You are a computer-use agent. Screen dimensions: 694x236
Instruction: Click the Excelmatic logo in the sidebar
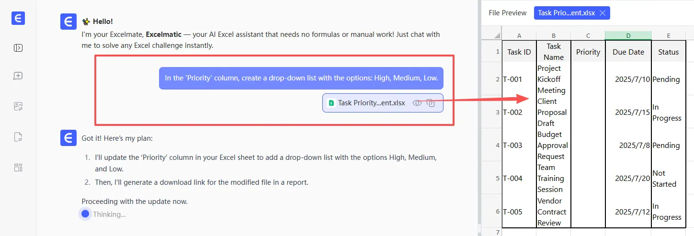[x=18, y=18]
